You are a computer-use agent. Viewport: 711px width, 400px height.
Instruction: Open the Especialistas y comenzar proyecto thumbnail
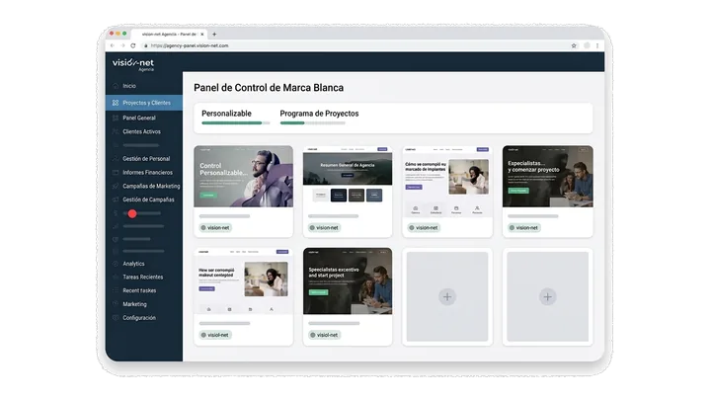pos(547,177)
